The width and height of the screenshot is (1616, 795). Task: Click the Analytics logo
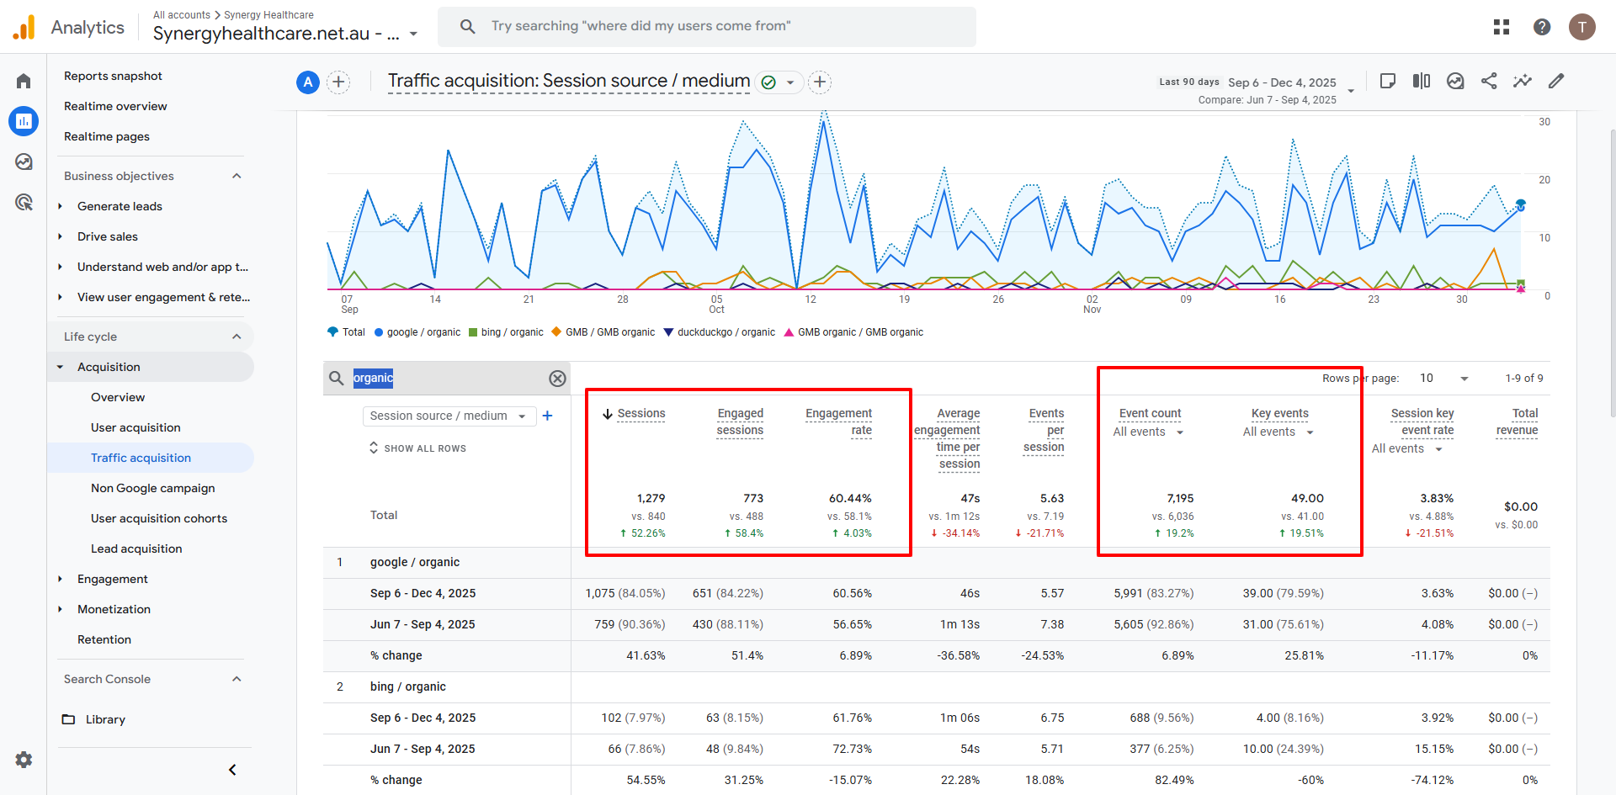pos(68,27)
